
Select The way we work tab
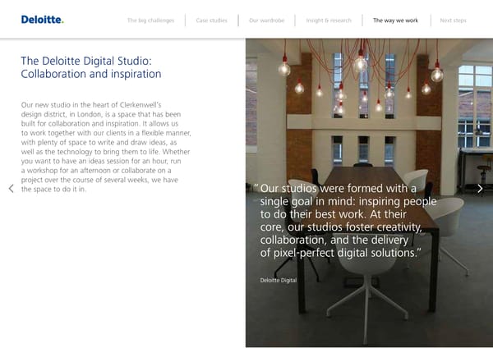[395, 21]
